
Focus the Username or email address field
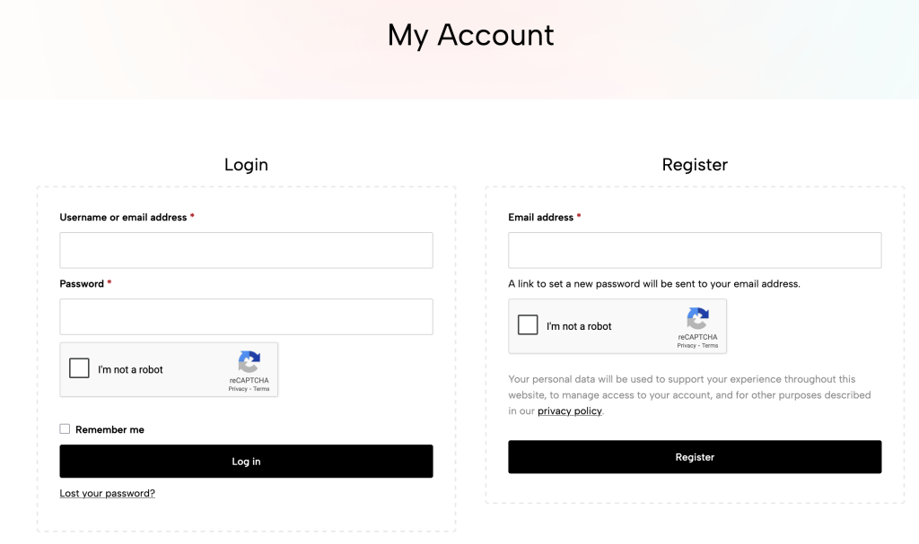coord(246,250)
